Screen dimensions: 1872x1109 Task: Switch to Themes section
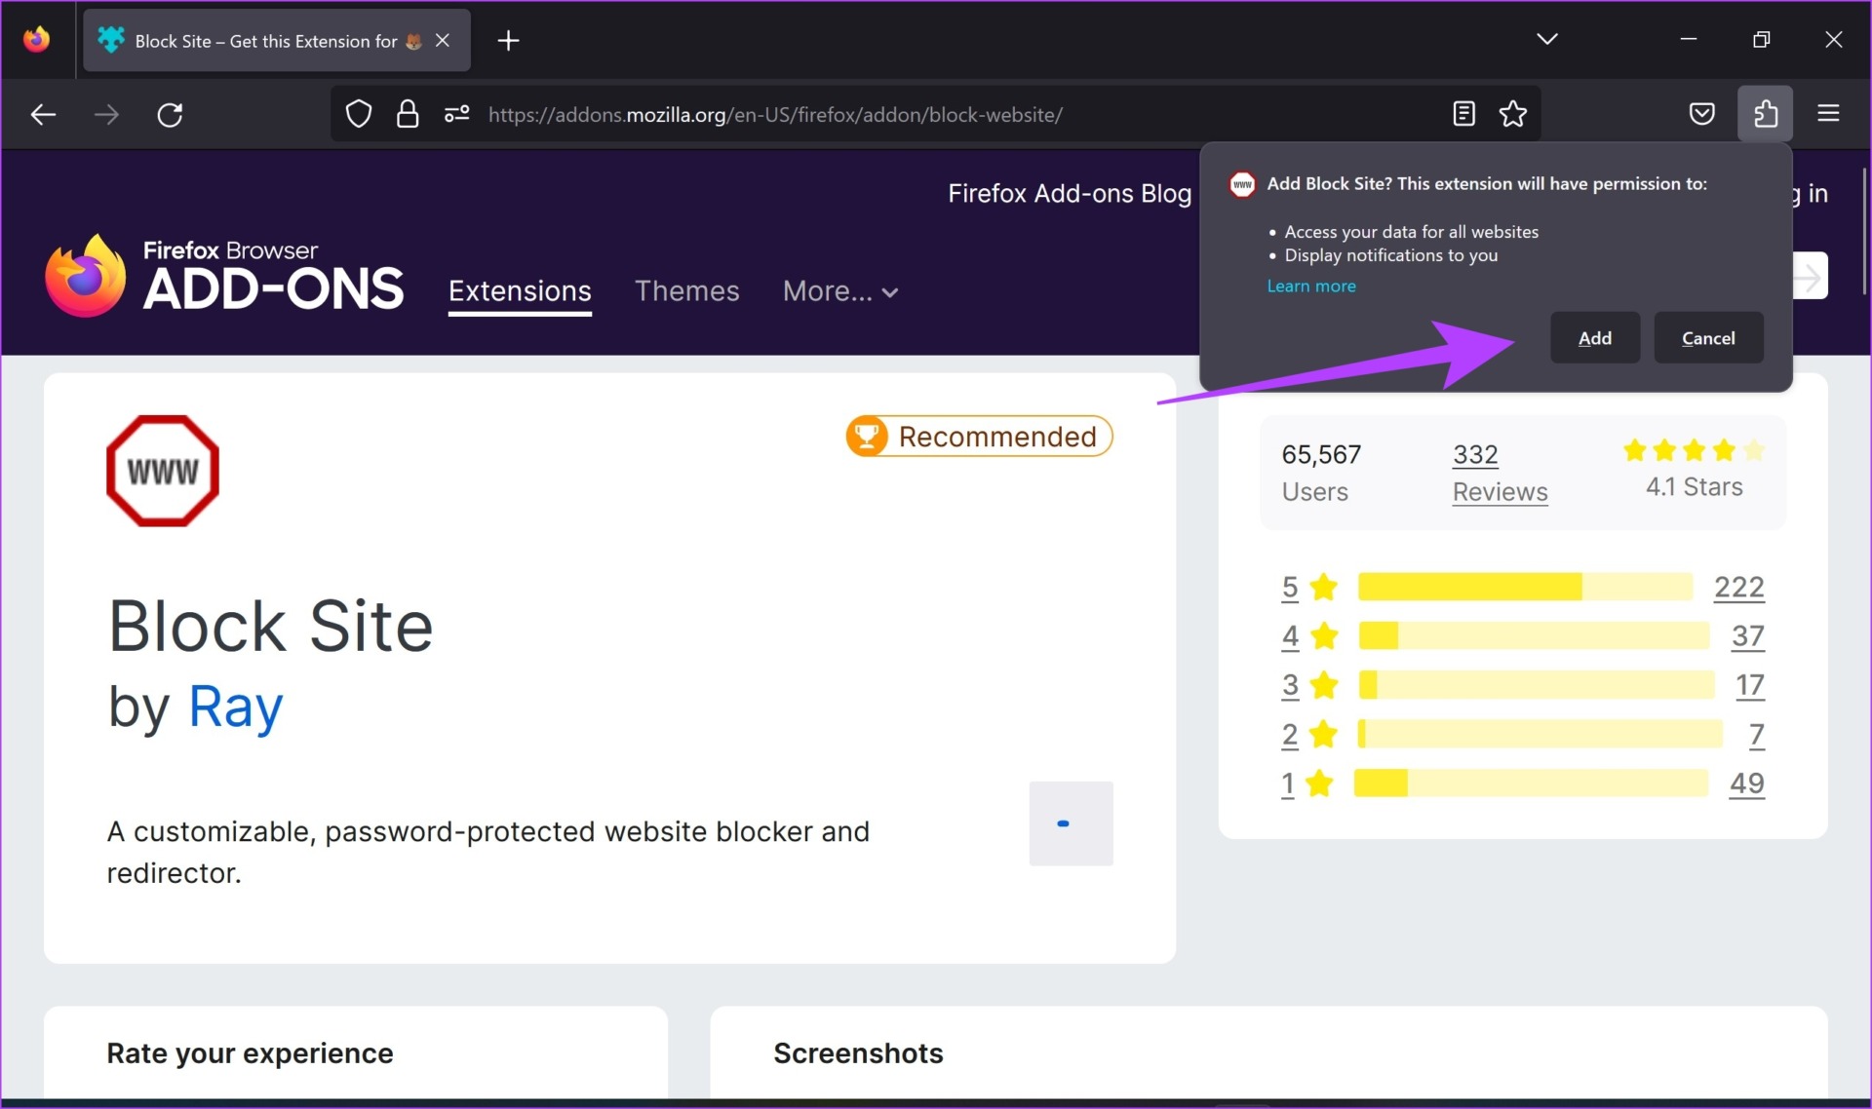[x=686, y=290]
